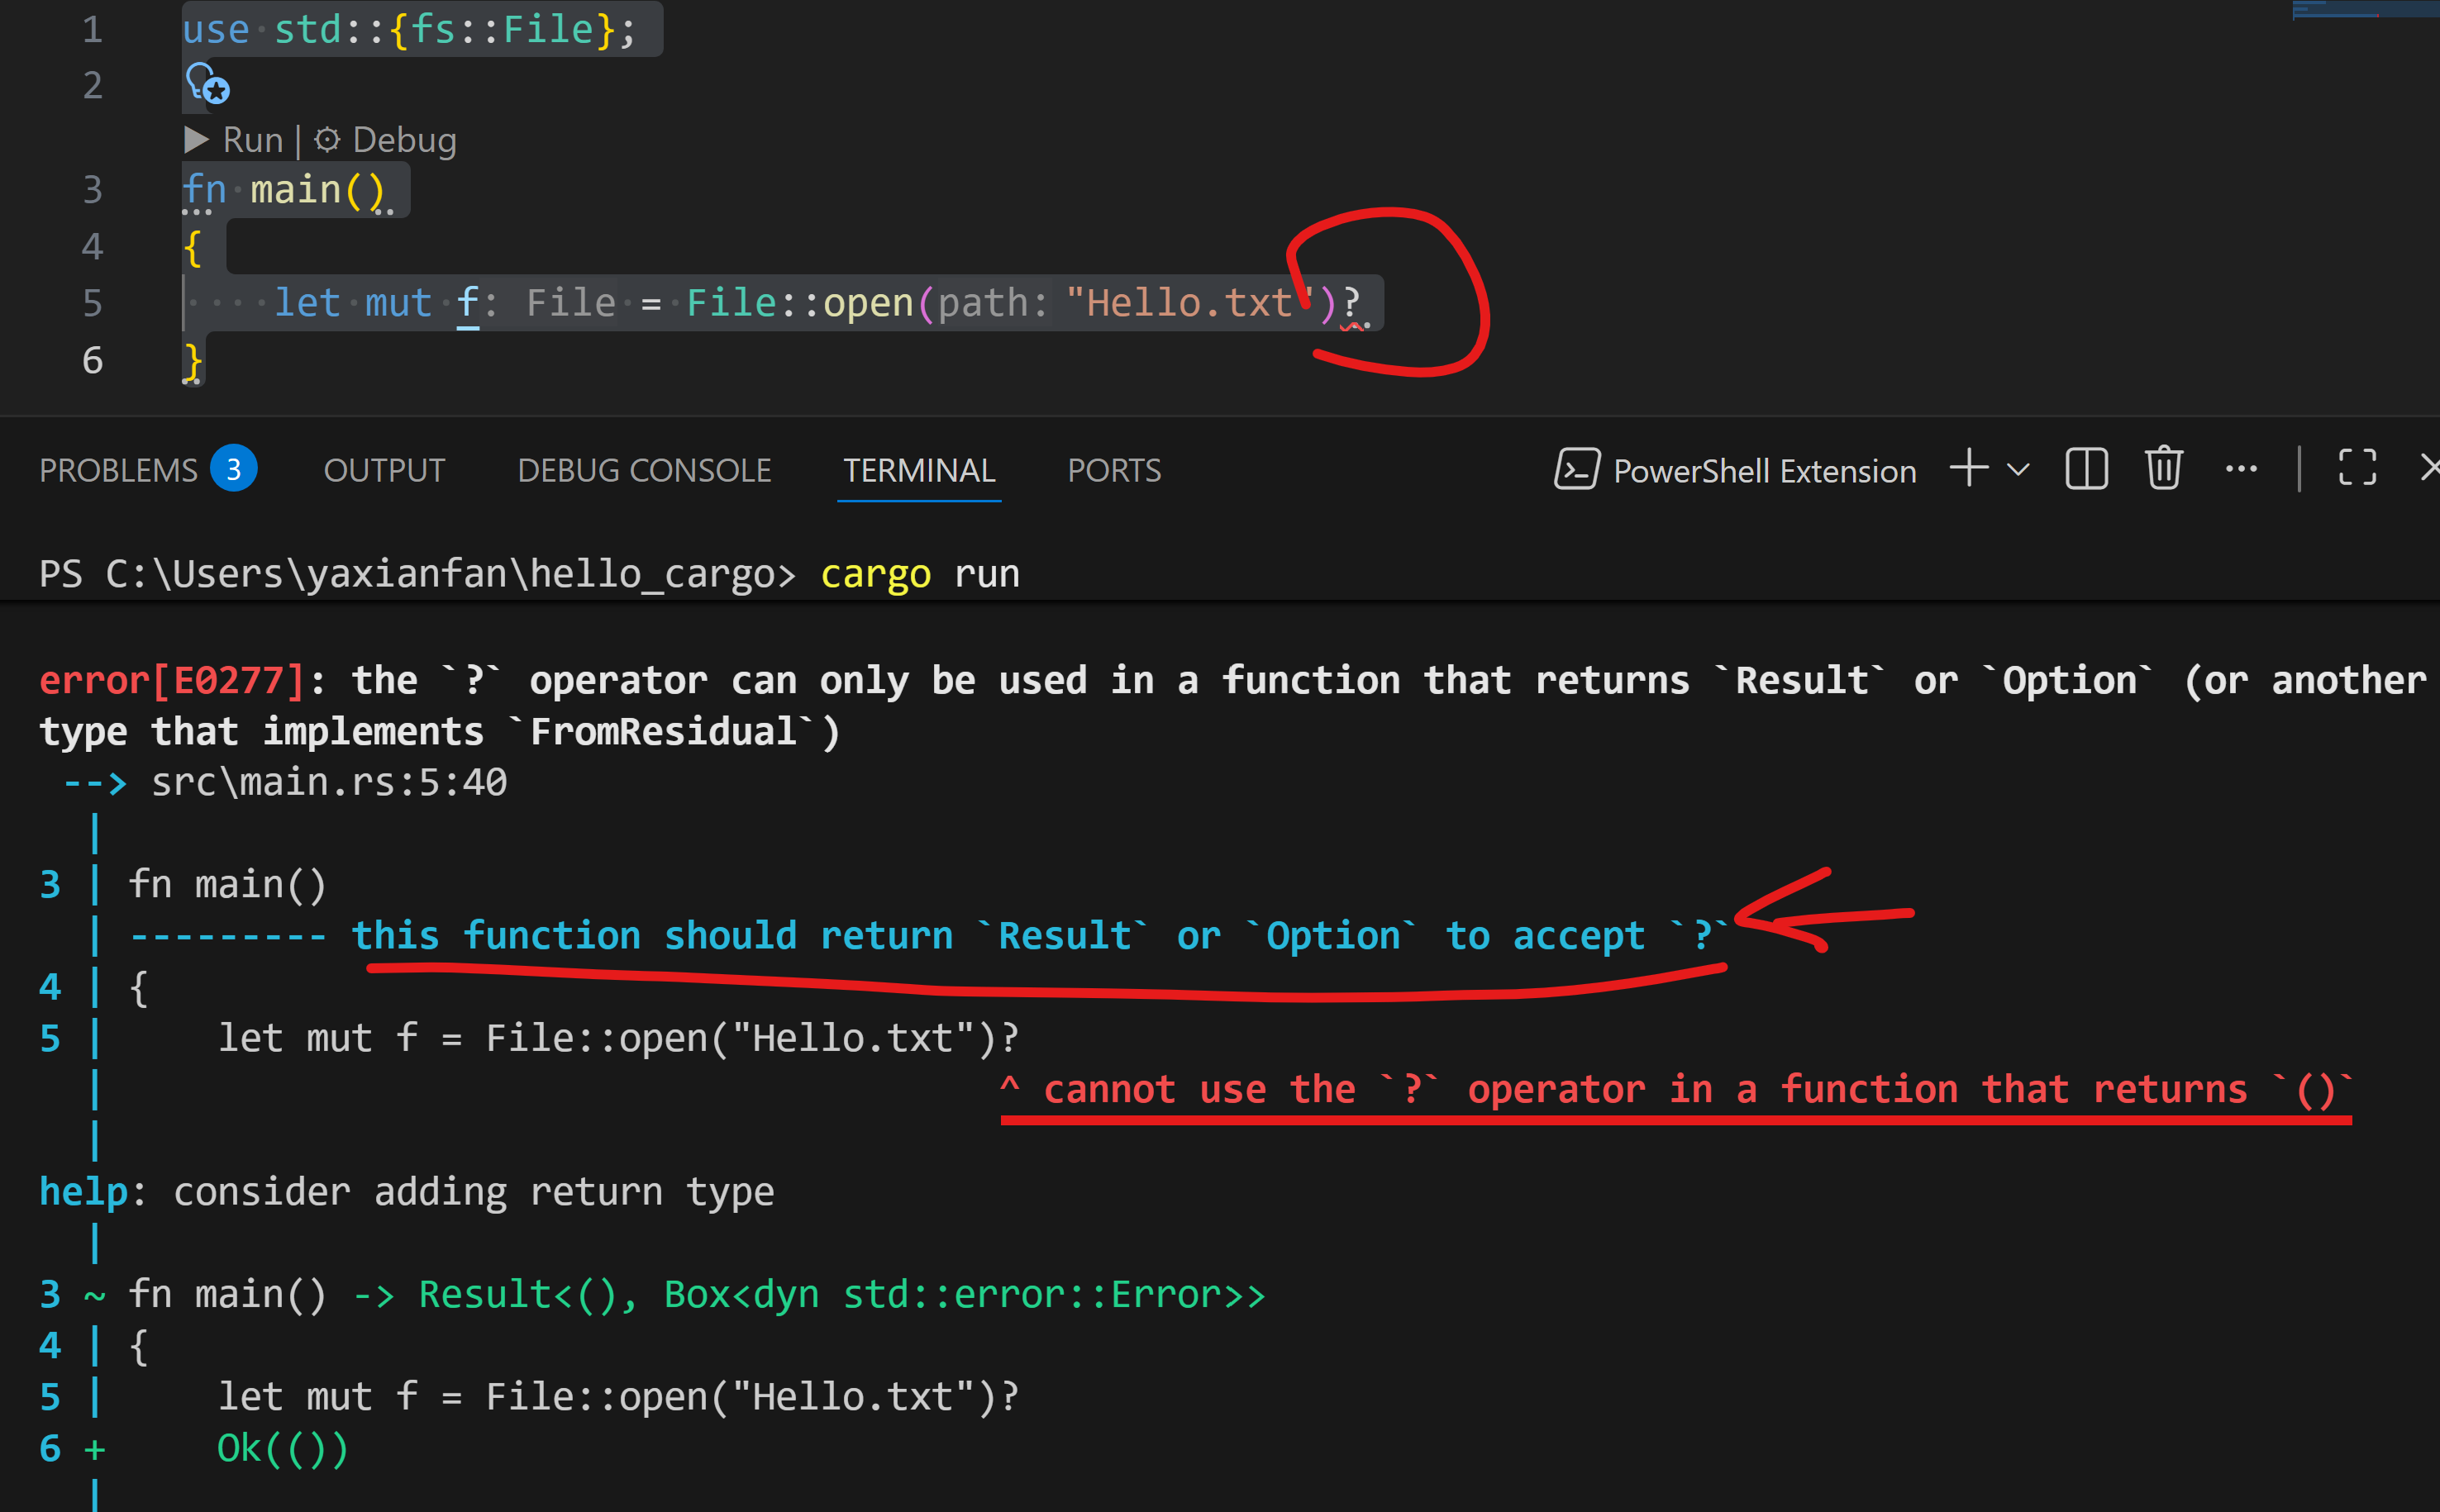The image size is (2440, 1512).
Task: Split the terminal pane
Action: pos(2087,468)
